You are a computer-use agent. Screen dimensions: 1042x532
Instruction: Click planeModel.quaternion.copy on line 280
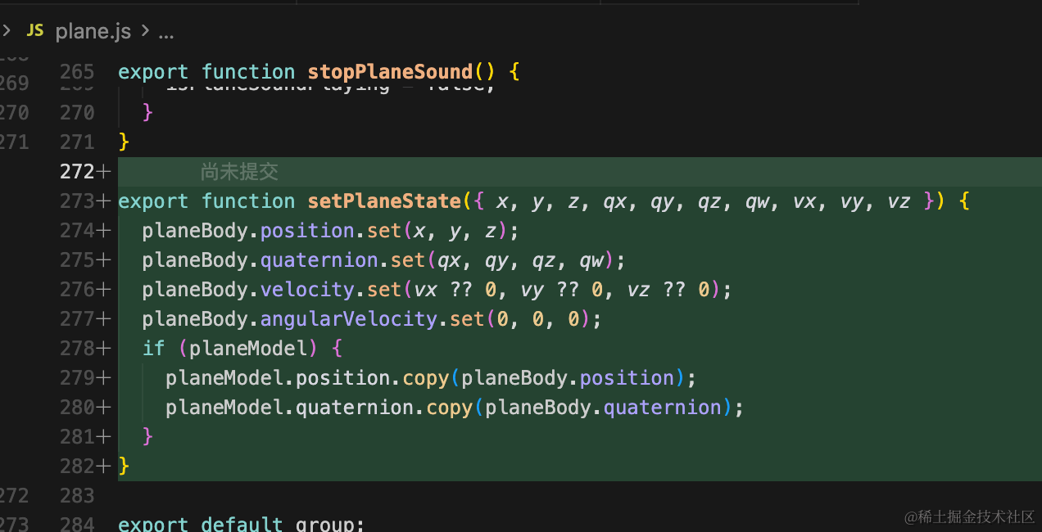click(319, 408)
